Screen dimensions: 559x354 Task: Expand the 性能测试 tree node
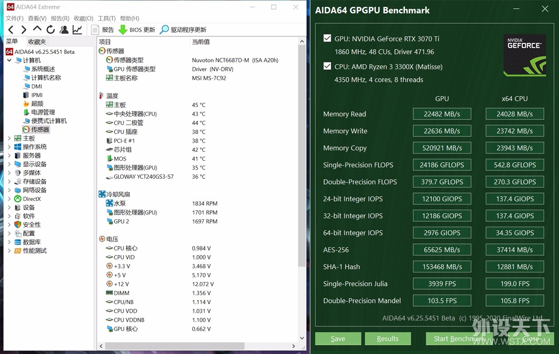coord(9,250)
